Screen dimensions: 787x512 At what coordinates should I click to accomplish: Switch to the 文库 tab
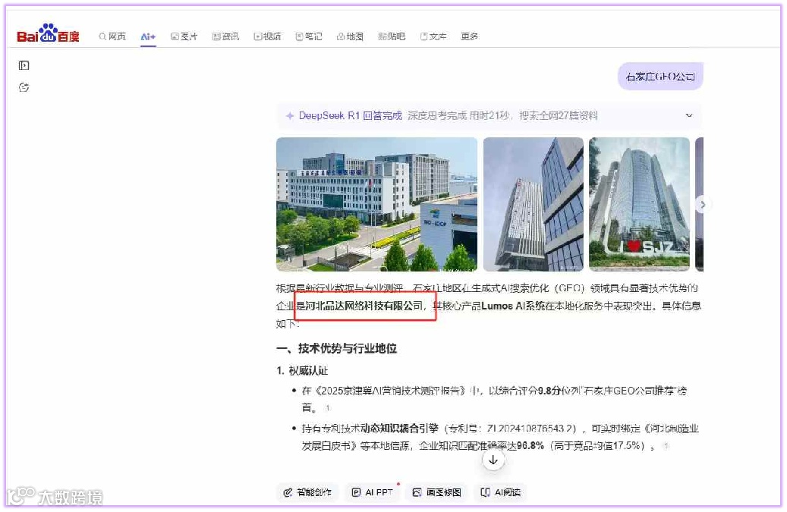coord(433,36)
